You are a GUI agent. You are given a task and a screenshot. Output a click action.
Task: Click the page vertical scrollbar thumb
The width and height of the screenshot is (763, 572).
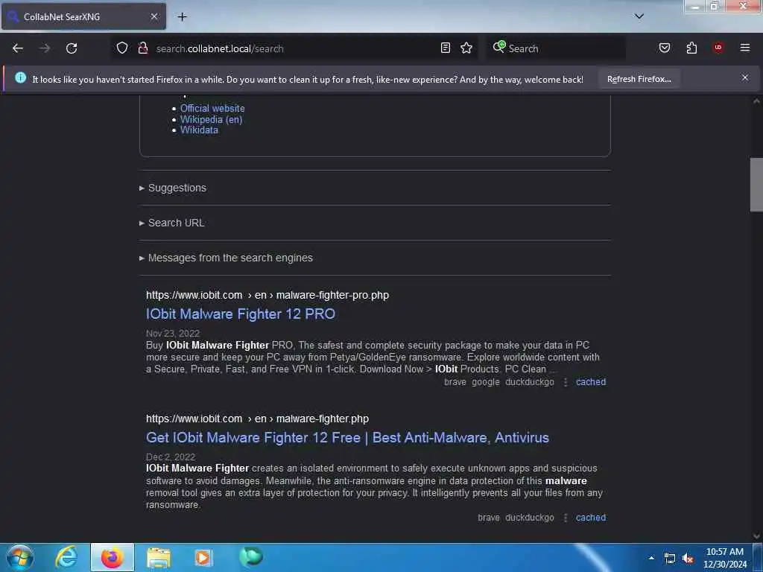[x=756, y=185]
